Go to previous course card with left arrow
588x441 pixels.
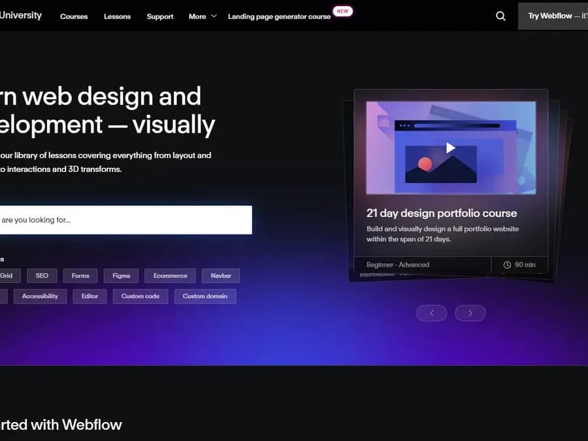coord(432,313)
